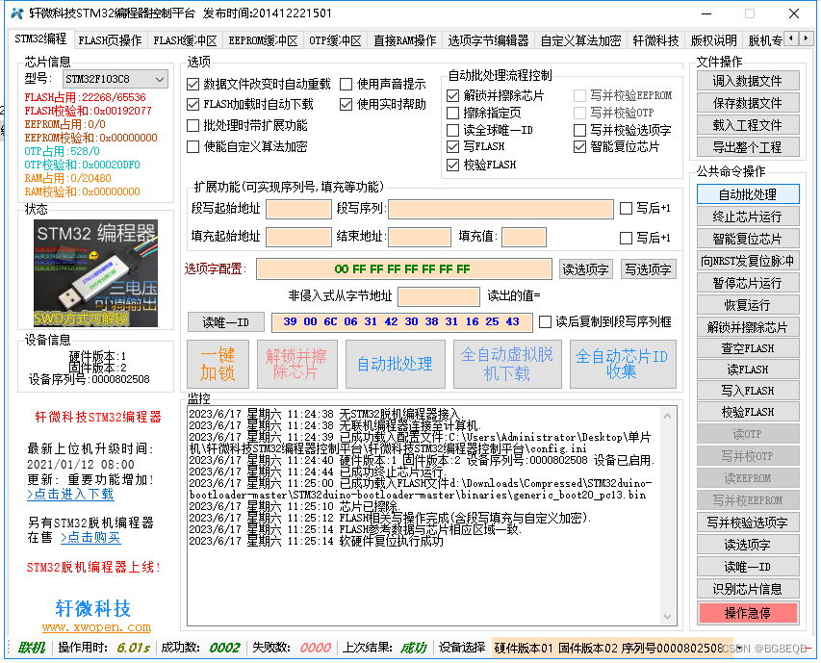Open the device selection dropdown in status bar
The width and height of the screenshot is (821, 663).
point(739,648)
